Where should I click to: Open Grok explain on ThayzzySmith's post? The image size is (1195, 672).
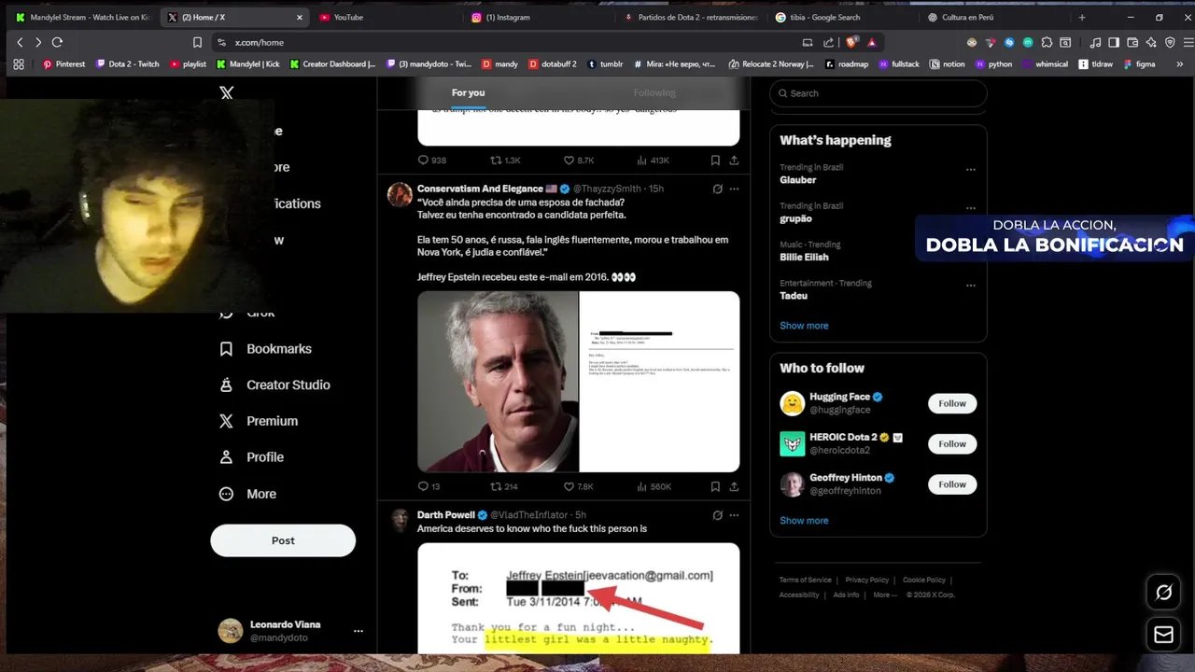(x=717, y=189)
